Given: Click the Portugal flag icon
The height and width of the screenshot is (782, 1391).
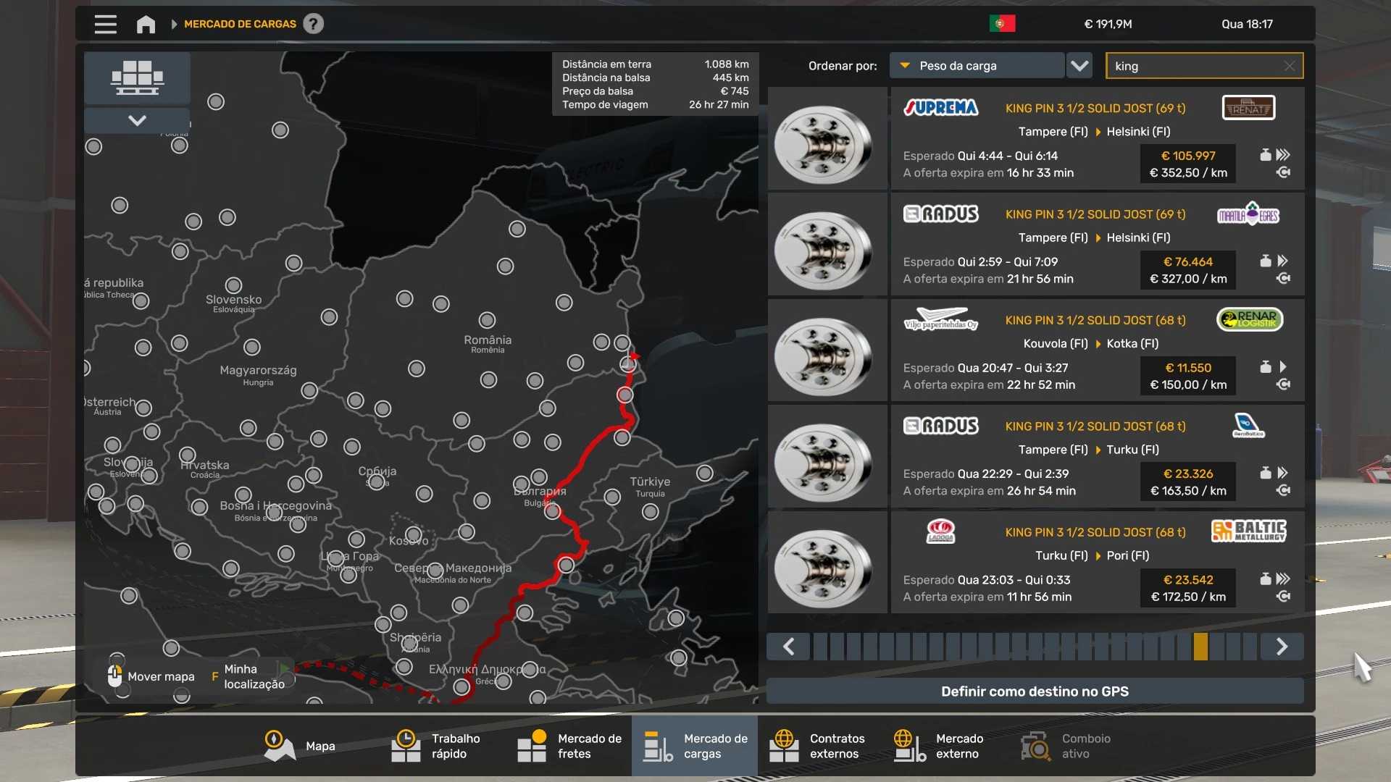Looking at the screenshot, I should pos(1002,24).
